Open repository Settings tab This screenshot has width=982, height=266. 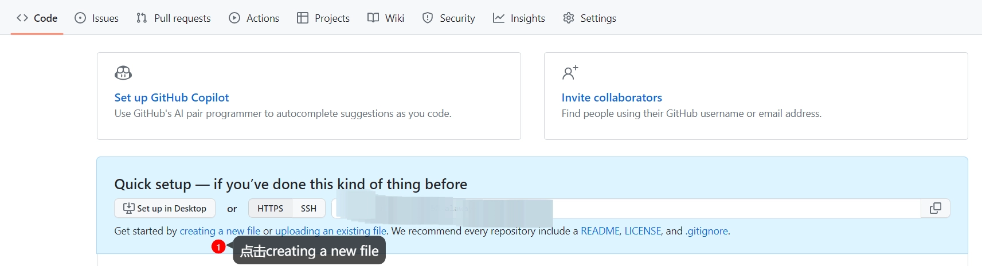pyautogui.click(x=590, y=18)
